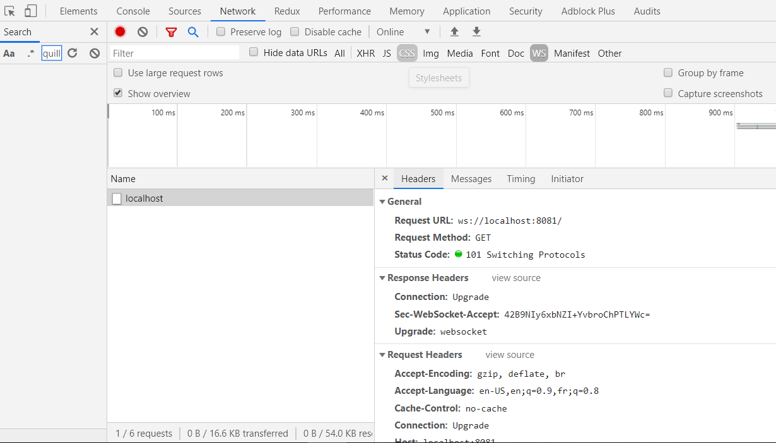Click the ws://localhost:8081/ request URL
Image resolution: width=776 pixels, height=443 pixels.
coord(510,221)
